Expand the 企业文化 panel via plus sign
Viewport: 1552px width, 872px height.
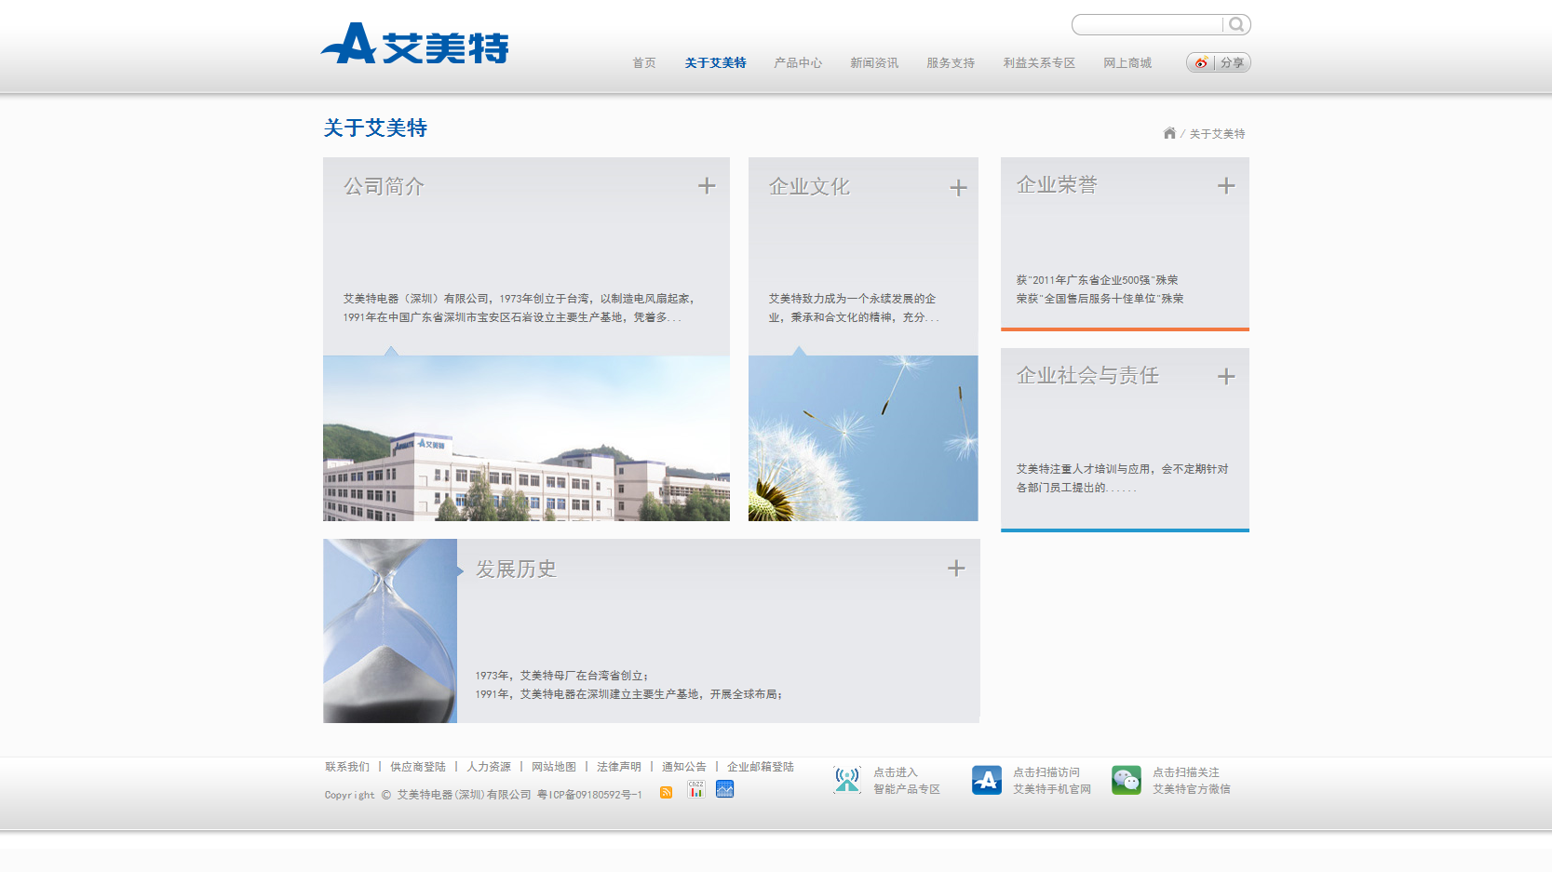[x=956, y=186]
